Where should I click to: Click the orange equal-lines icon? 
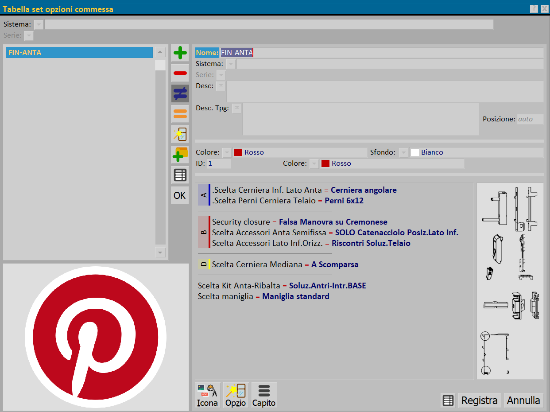click(180, 114)
